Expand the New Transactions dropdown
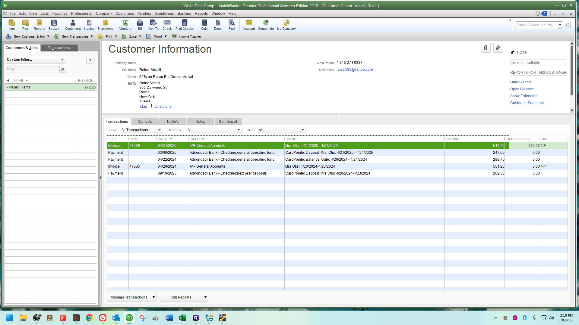This screenshot has width=579, height=325. (92, 36)
